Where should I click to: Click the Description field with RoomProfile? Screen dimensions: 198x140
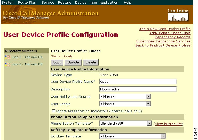(138, 89)
